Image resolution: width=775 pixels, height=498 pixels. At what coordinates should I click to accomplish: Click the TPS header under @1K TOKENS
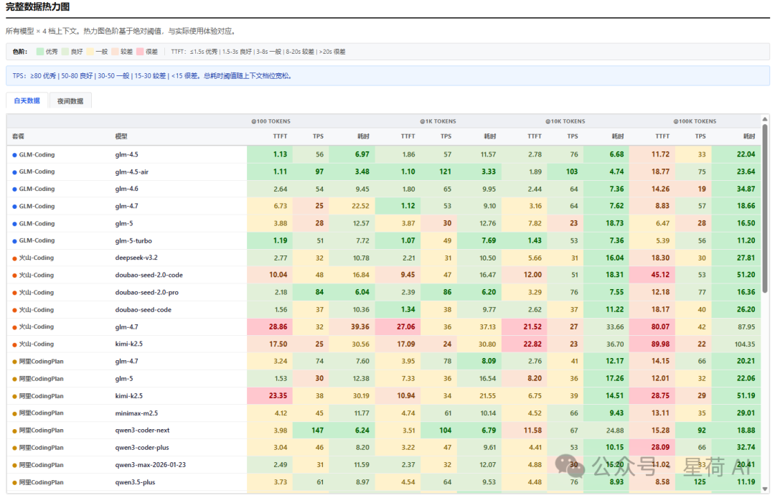(x=446, y=136)
